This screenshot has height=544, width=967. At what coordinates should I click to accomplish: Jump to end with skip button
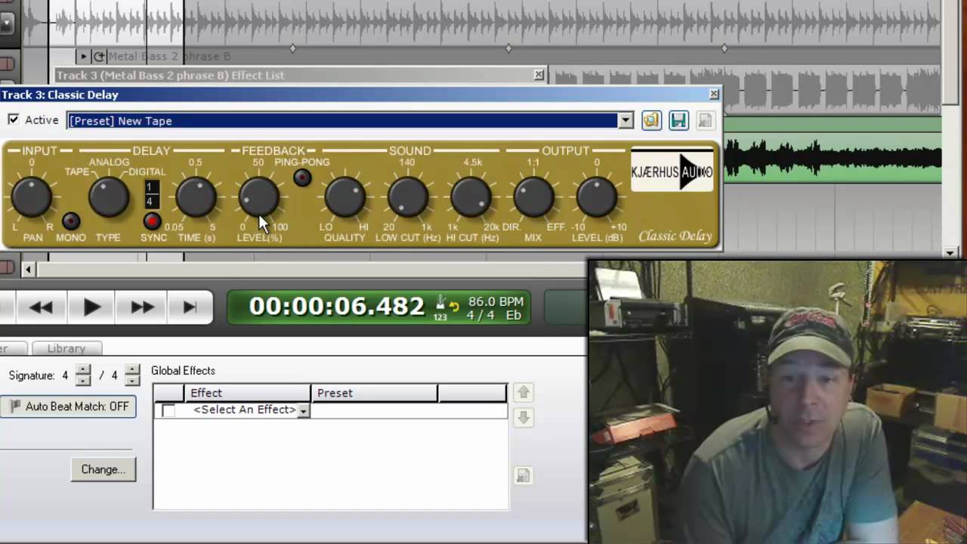190,307
